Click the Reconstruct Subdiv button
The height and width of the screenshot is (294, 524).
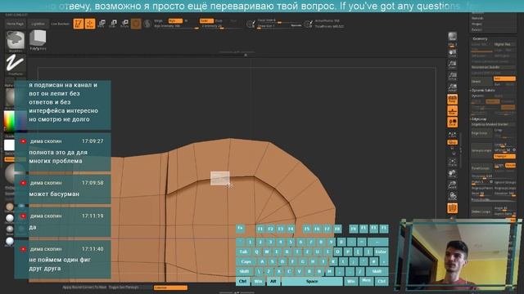click(493, 67)
